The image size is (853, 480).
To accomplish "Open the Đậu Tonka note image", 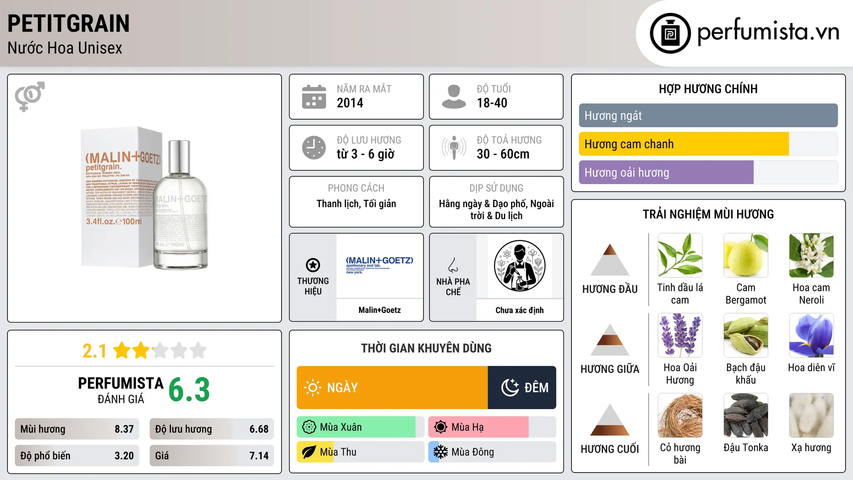I will (x=746, y=415).
